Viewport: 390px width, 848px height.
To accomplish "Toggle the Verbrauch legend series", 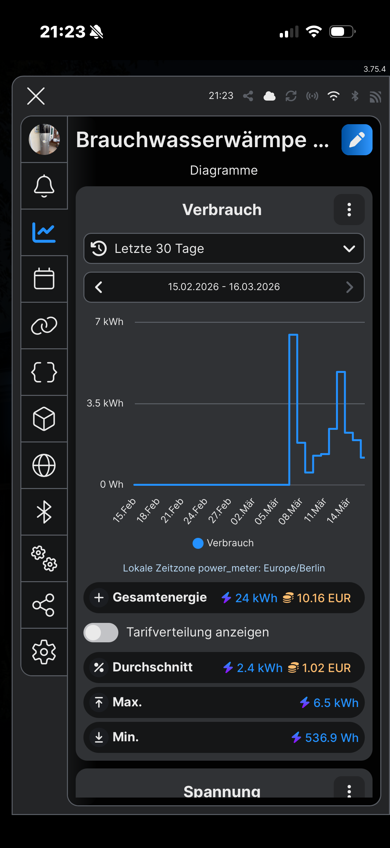I will [223, 543].
